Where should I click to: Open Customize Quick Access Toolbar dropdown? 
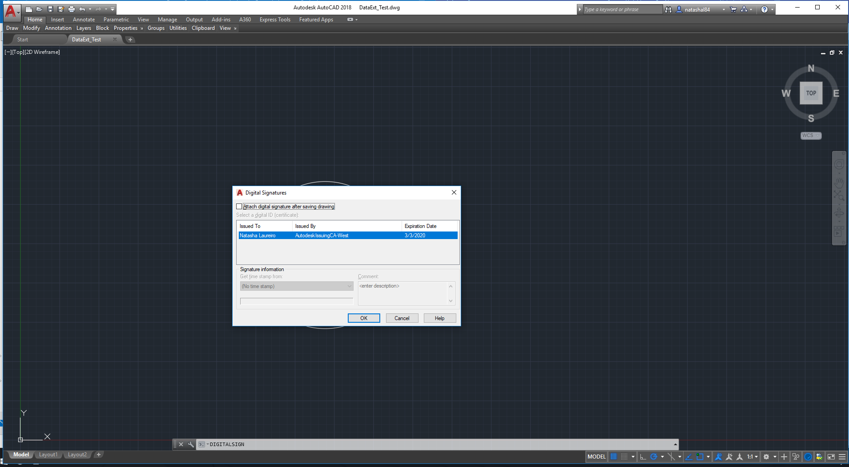(113, 9)
